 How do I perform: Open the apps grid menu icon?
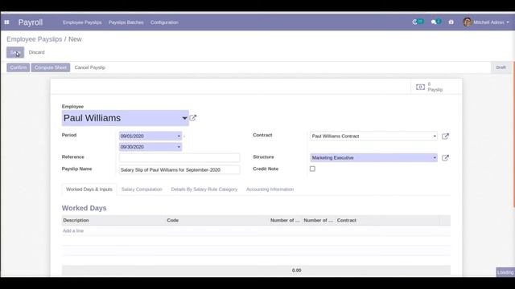[6, 22]
